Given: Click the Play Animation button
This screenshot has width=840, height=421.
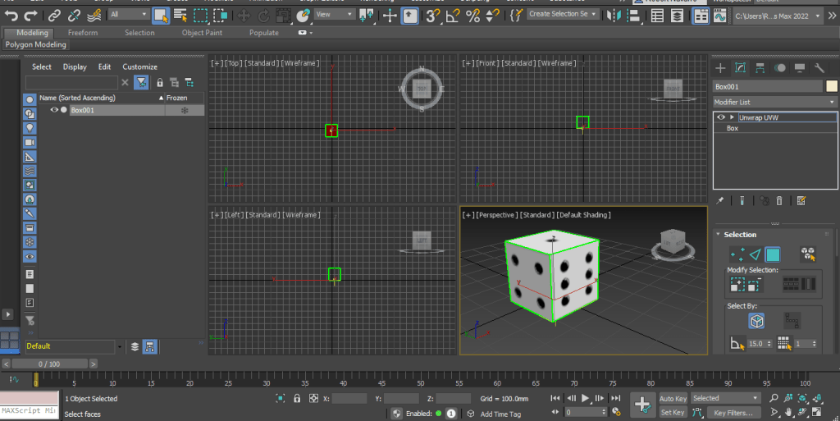Looking at the screenshot, I should pyautogui.click(x=586, y=398).
